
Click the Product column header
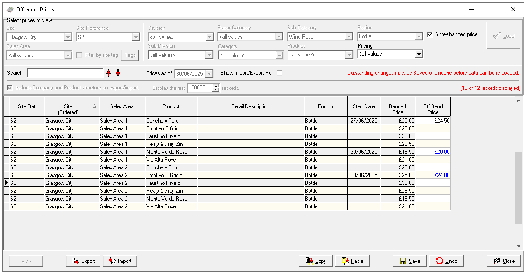(x=171, y=106)
